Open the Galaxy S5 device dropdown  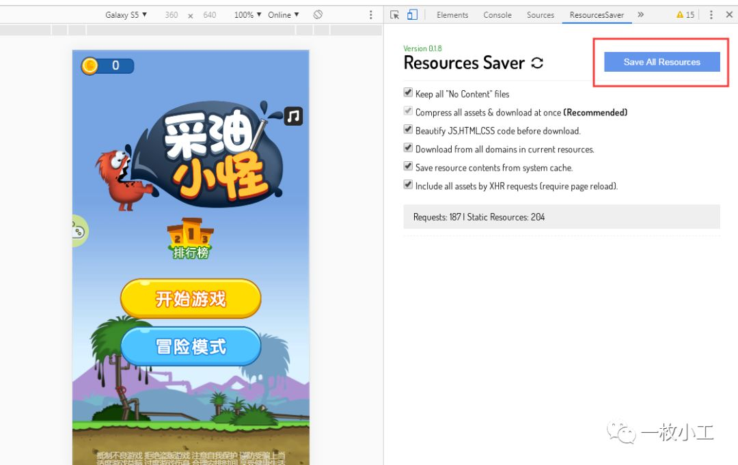pos(126,15)
